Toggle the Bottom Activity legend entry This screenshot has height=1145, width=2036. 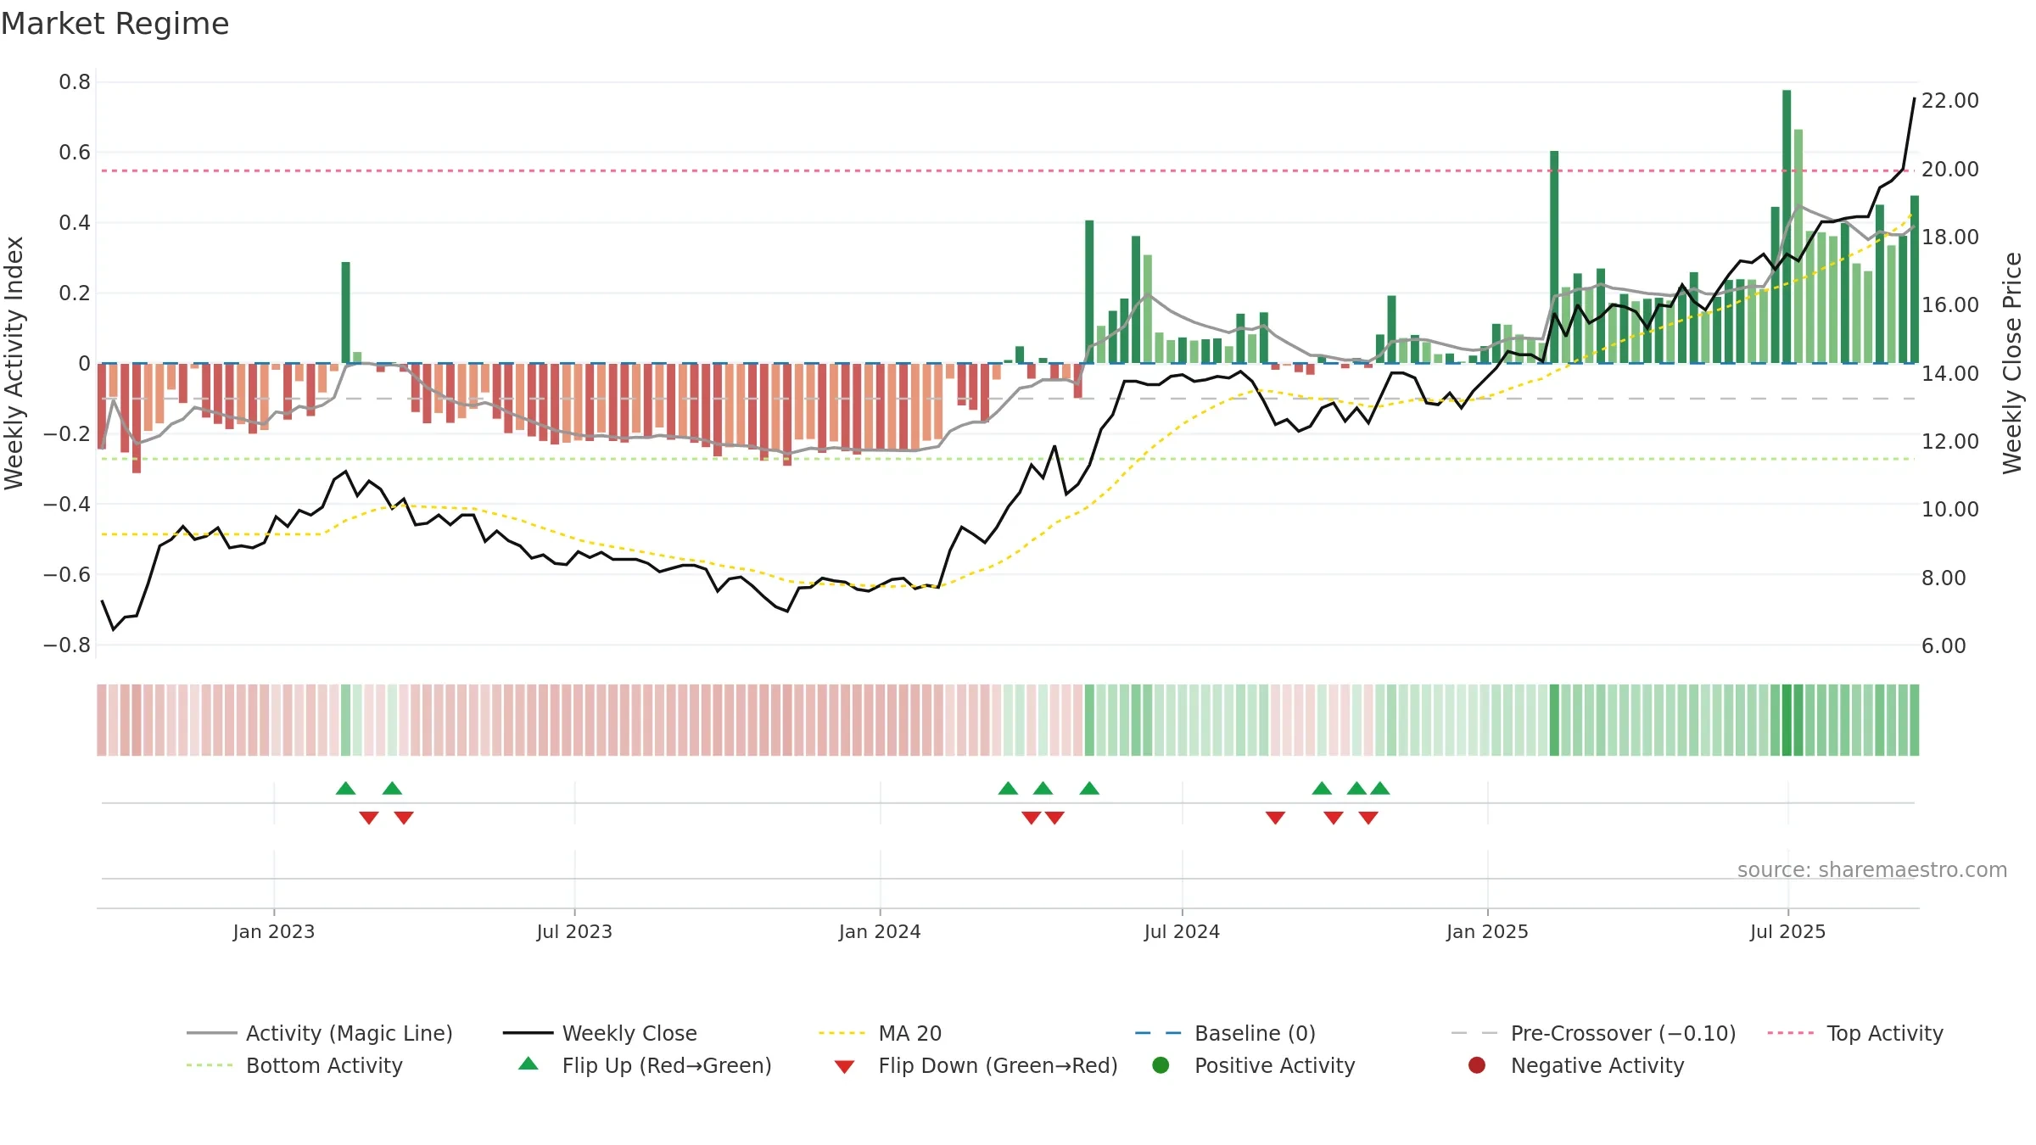pyautogui.click(x=294, y=1065)
